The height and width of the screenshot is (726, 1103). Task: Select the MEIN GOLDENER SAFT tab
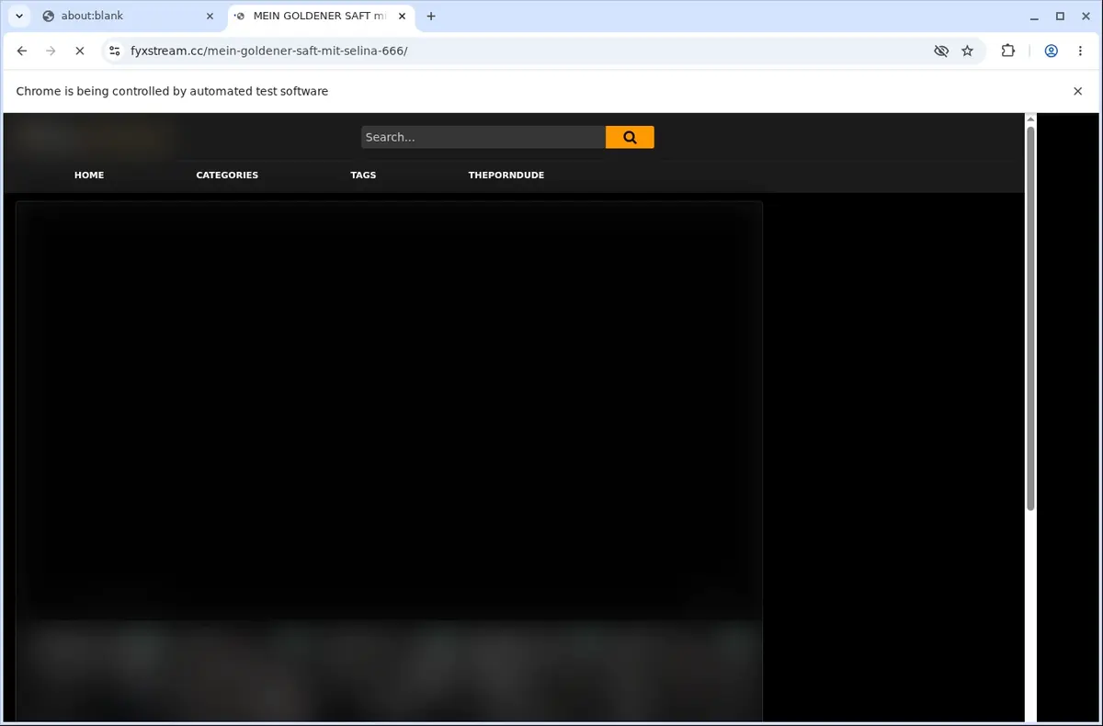tap(321, 16)
